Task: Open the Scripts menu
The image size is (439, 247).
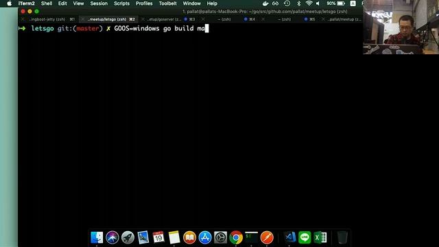Action: point(121,3)
